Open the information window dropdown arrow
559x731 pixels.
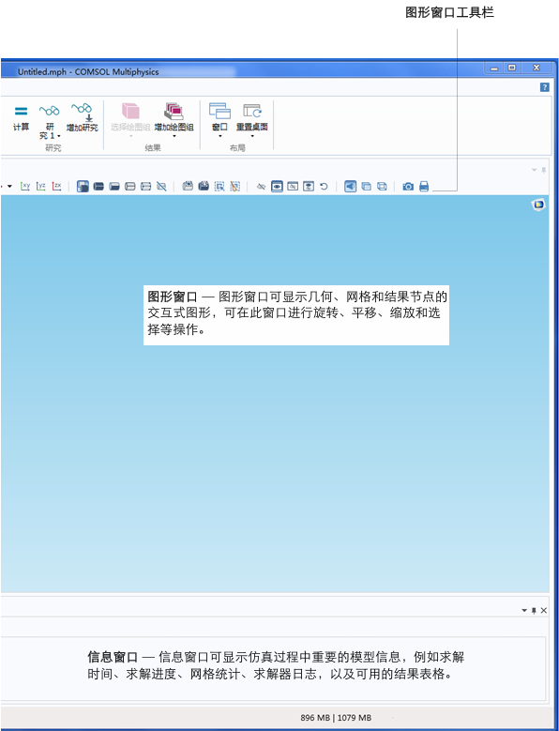click(524, 610)
